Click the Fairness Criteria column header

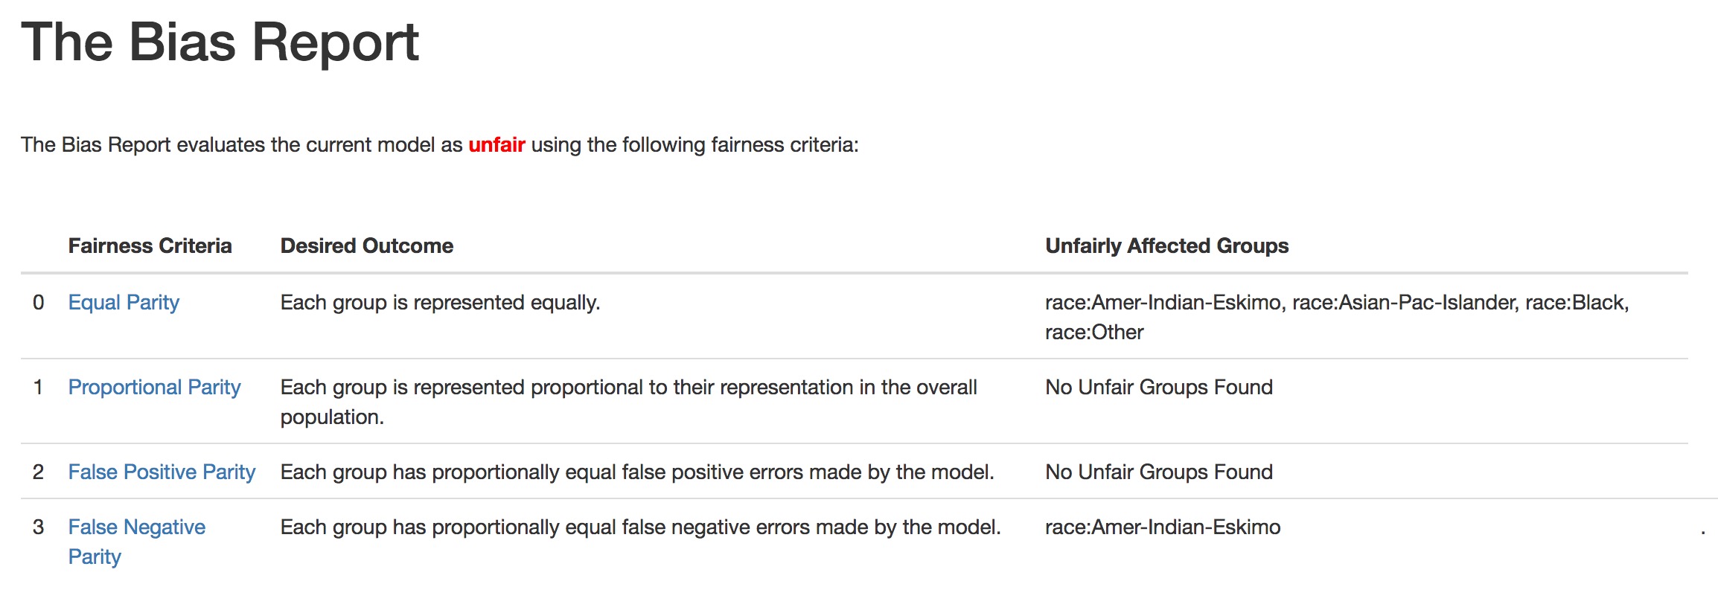(150, 245)
